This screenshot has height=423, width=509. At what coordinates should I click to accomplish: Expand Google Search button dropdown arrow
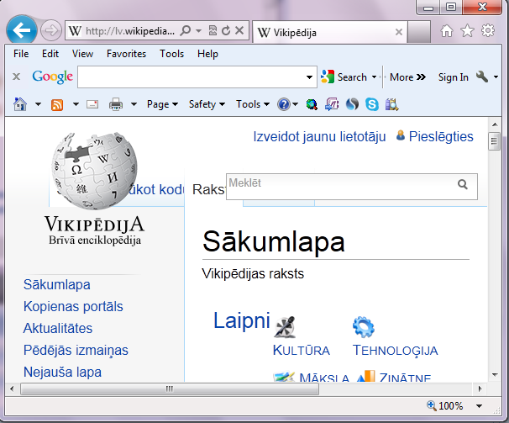coord(374,77)
